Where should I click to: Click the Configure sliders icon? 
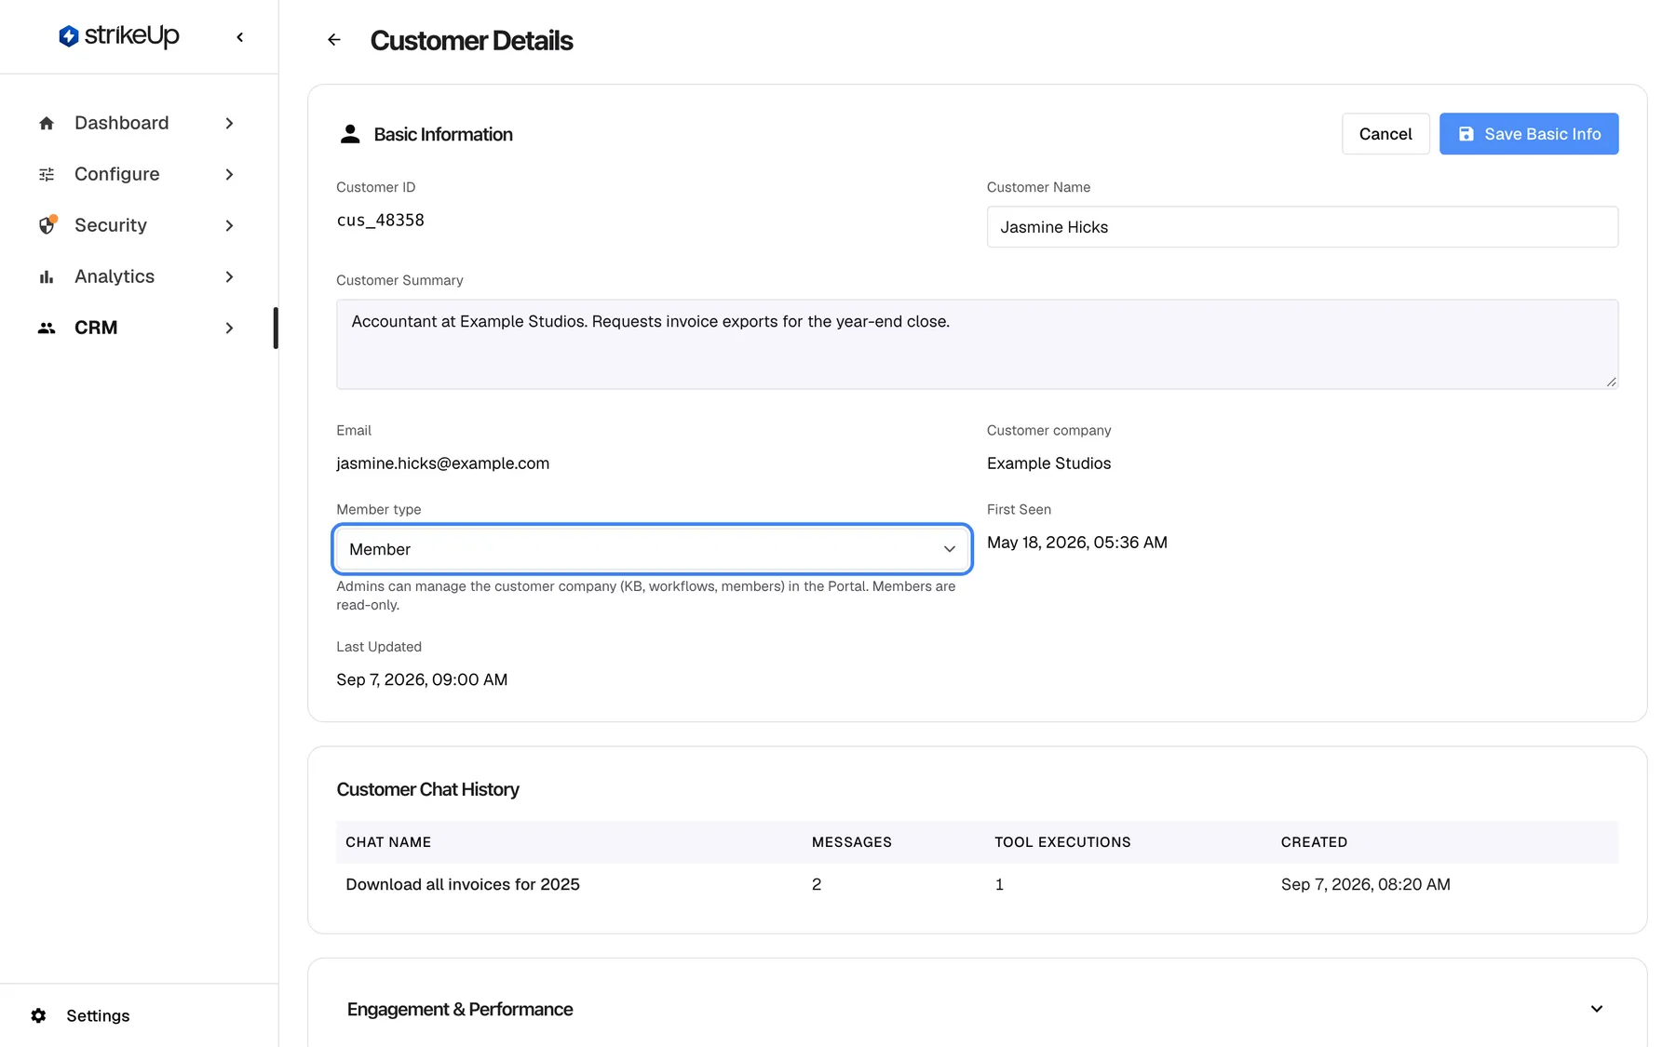click(47, 174)
